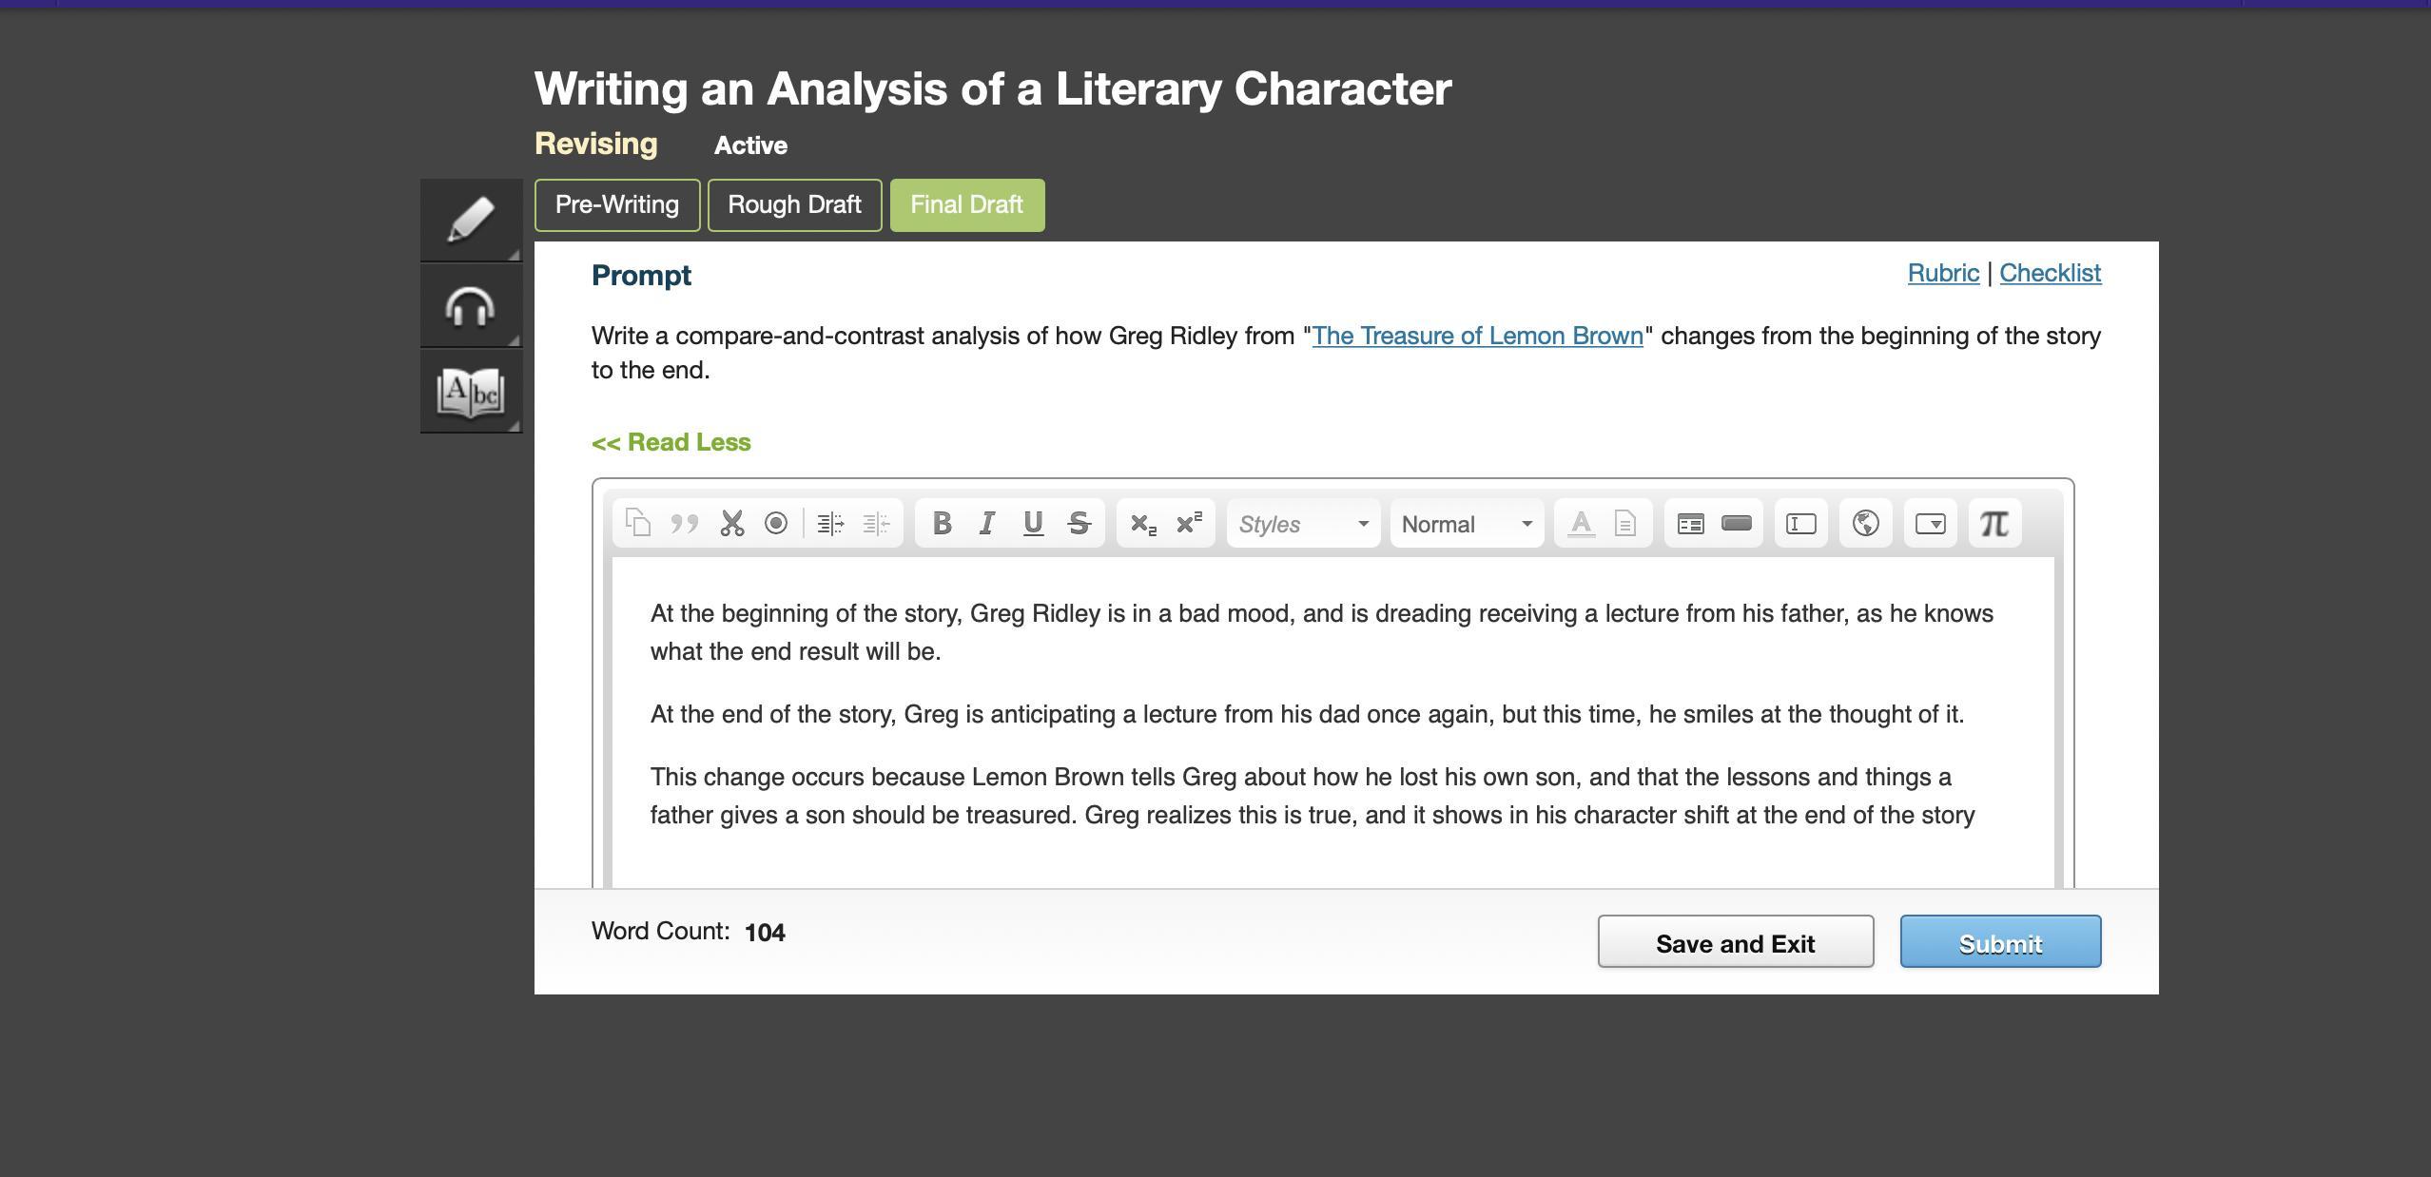Viewport: 2431px width, 1177px height.
Task: Open the pi math equation editor
Action: 1993,524
